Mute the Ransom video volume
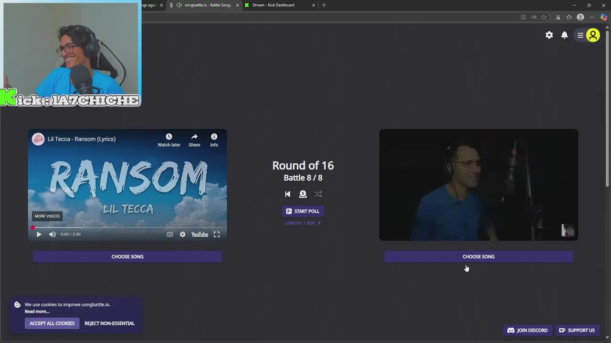The width and height of the screenshot is (611, 343). 52,234
